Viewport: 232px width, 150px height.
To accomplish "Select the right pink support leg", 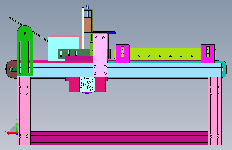I will pos(215,111).
